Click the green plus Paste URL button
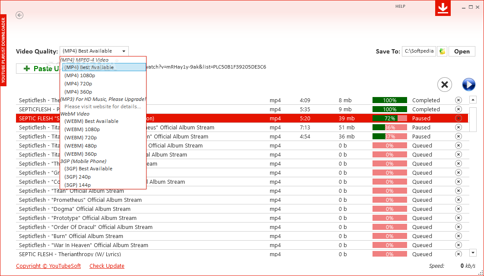 (38, 69)
